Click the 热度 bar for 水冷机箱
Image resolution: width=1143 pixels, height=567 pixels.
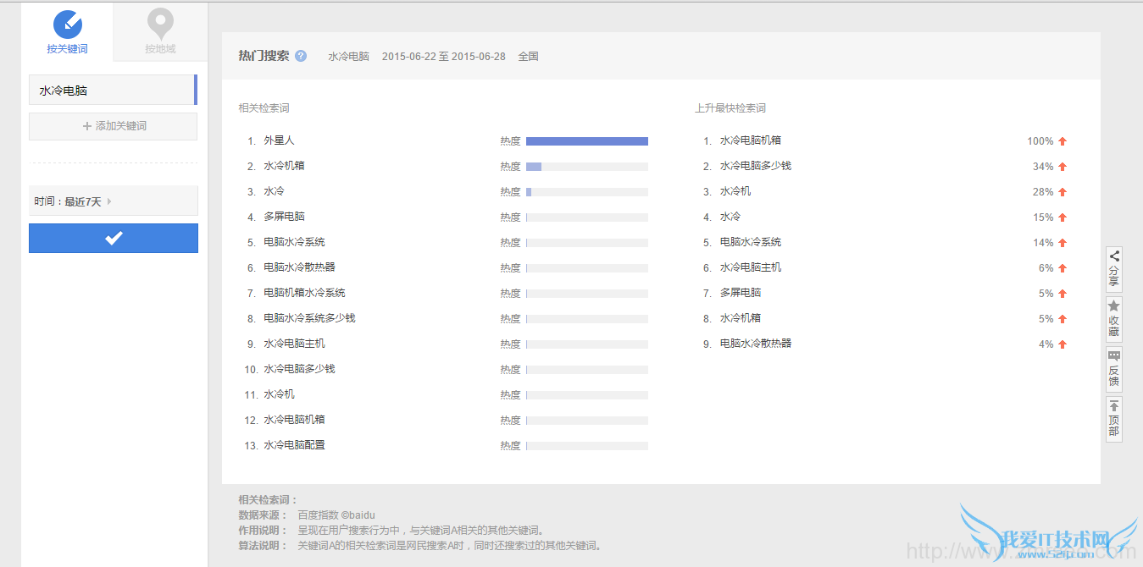(587, 167)
